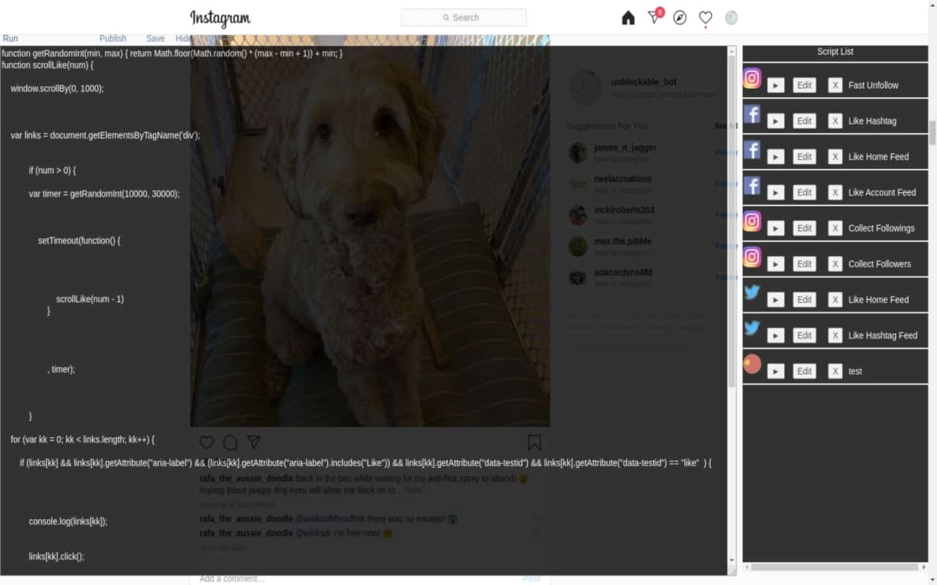Open the profile avatar in header
The image size is (937, 585).
731,18
